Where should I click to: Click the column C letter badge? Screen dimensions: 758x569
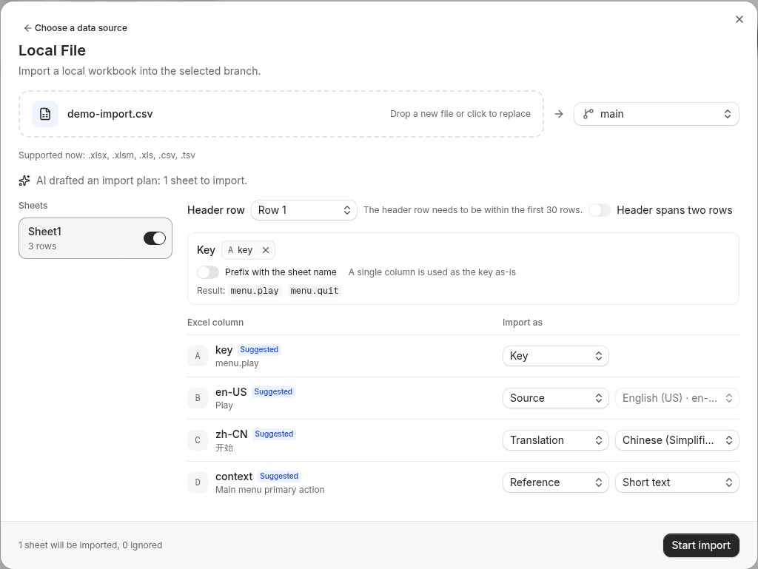coord(197,440)
